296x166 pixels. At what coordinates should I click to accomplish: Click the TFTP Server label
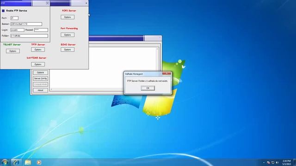(38, 45)
